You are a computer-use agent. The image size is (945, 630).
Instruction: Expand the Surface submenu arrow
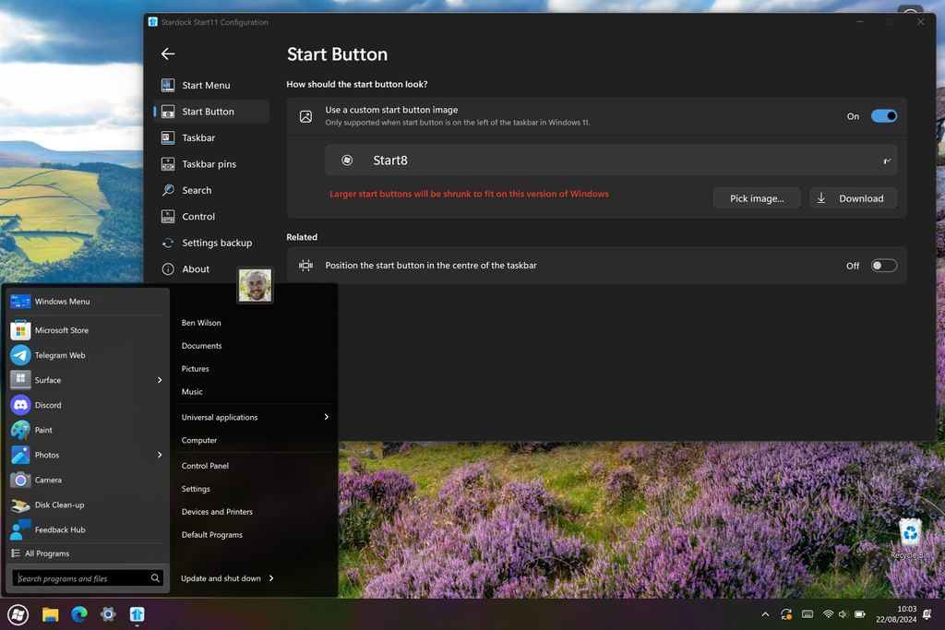[157, 380]
